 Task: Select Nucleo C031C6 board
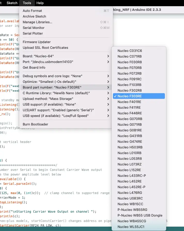click(x=139, y=51)
